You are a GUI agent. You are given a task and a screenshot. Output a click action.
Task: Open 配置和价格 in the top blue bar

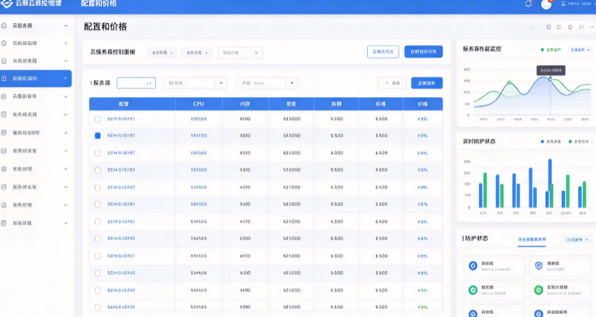tap(99, 4)
